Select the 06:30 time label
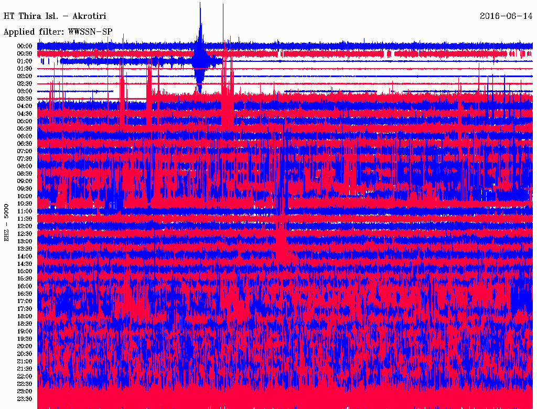Viewport: 537px width, 409px height. 25,144
